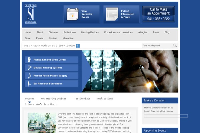
Task: Click the institute building illustration
Action: coord(42,123)
